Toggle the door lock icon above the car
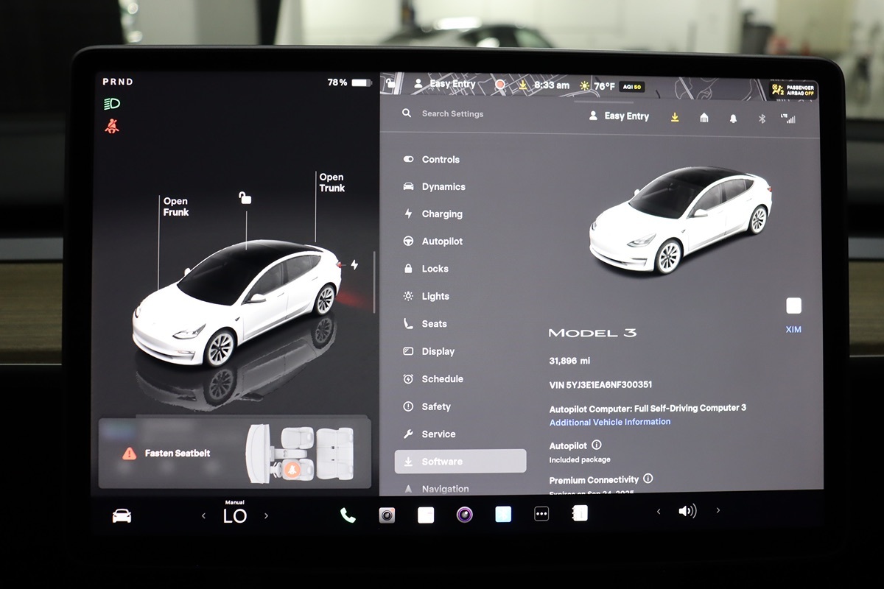Viewport: 884px width, 589px height. pos(245,197)
